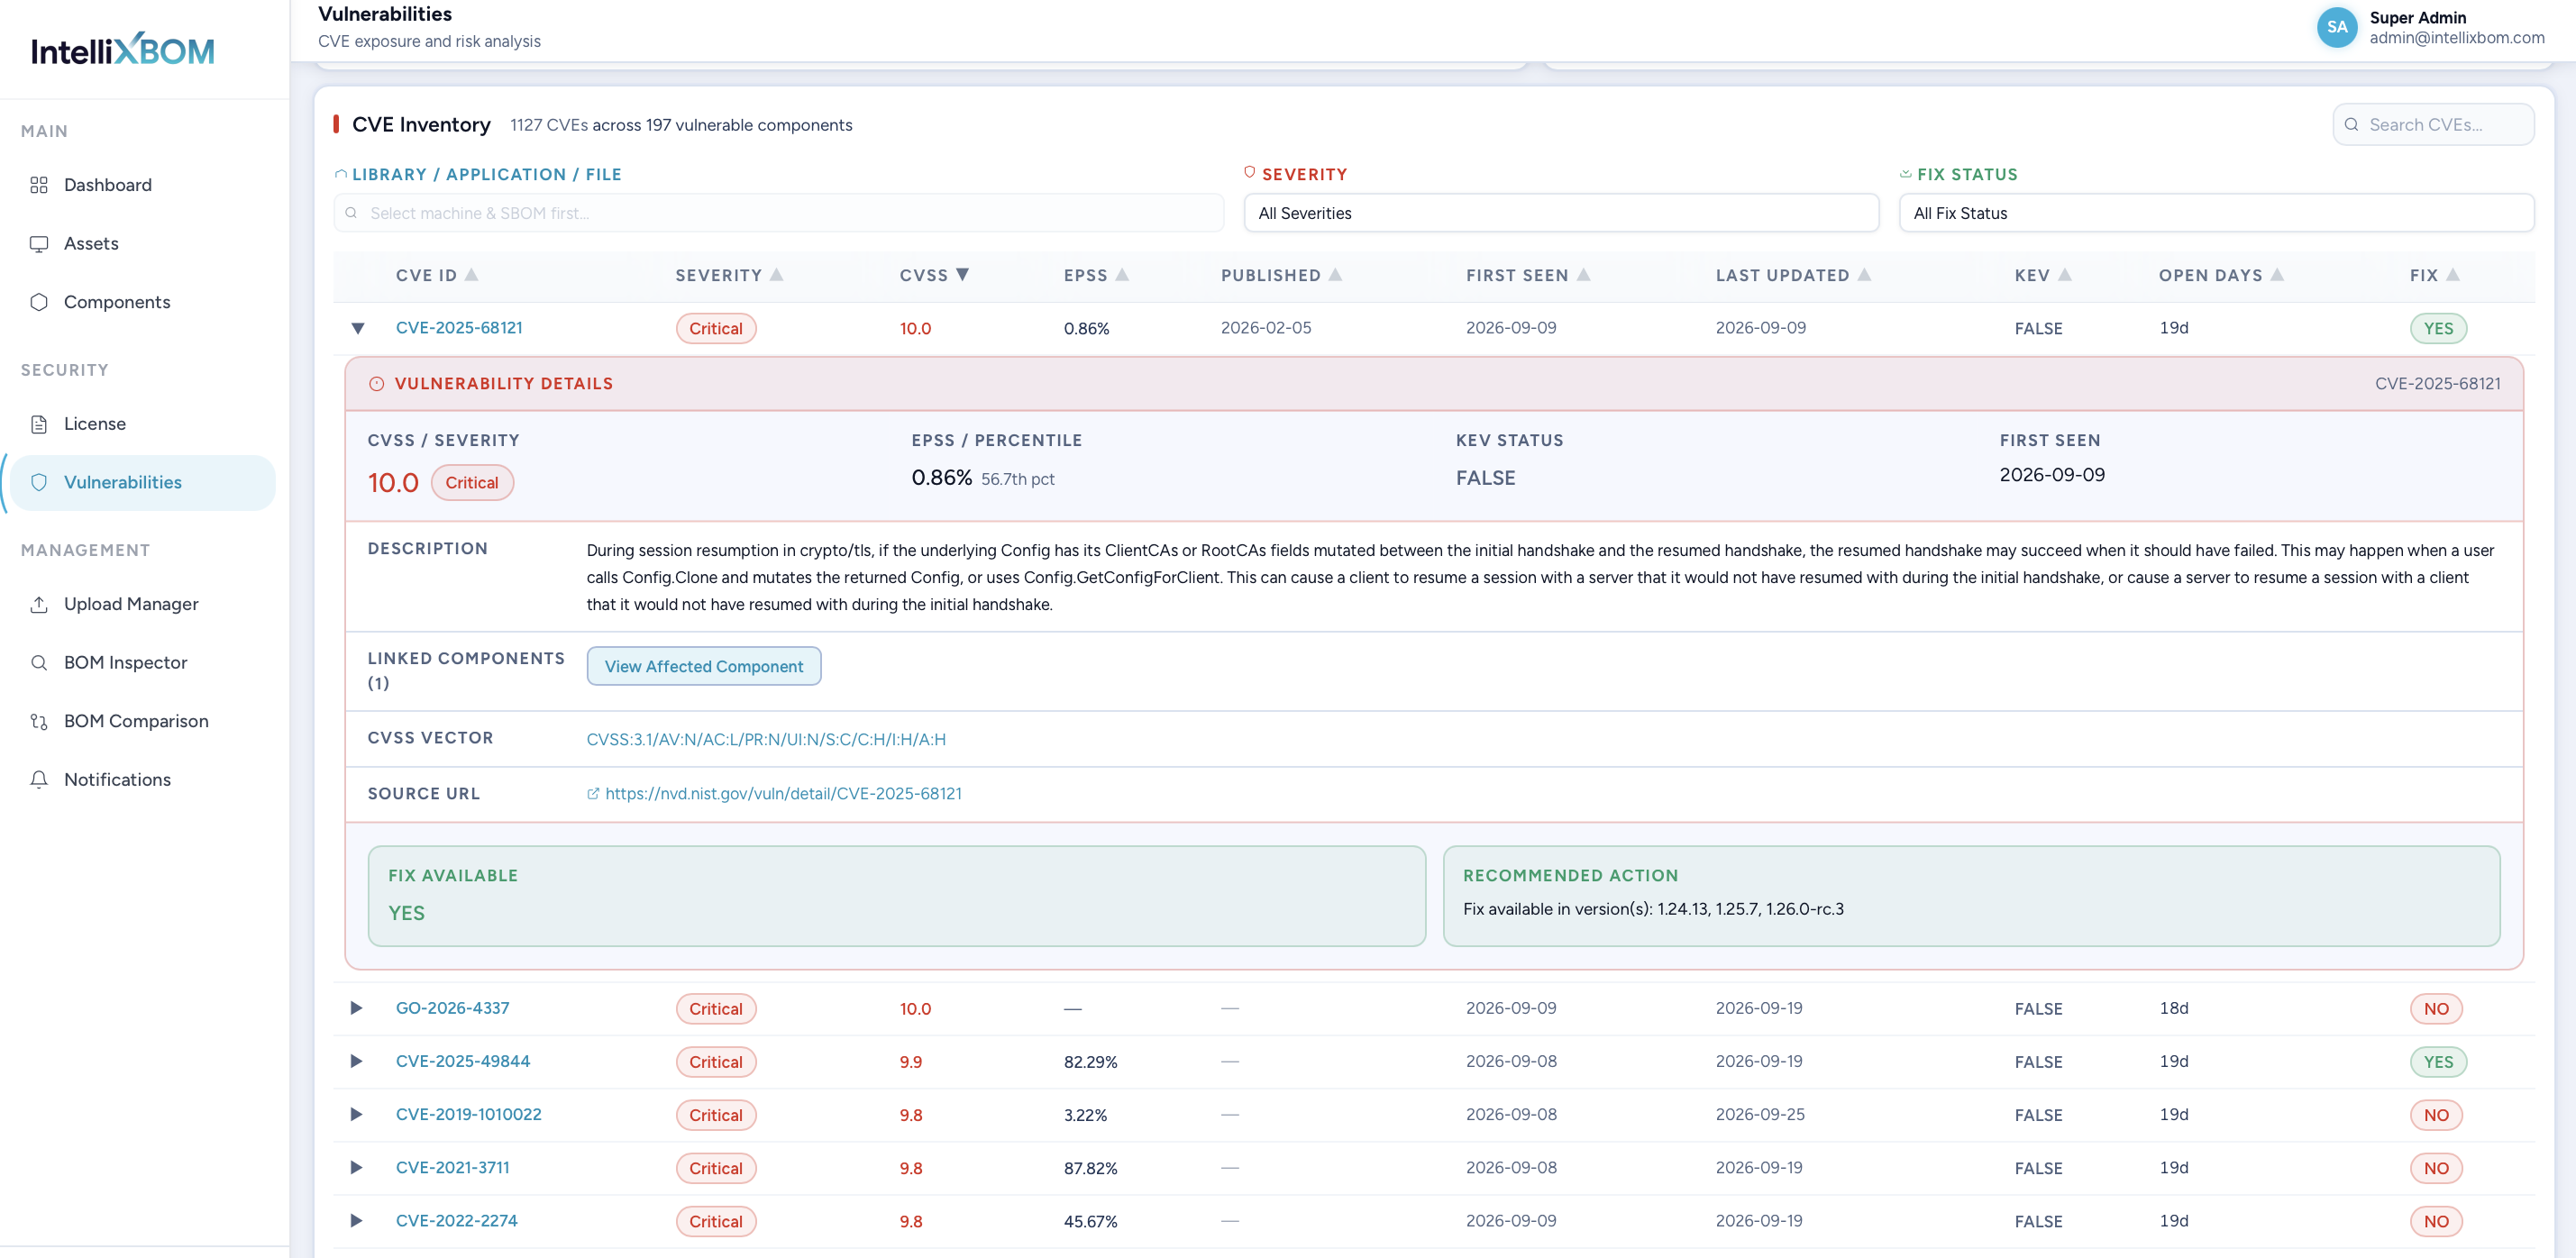
Task: Expand the GO-2026-4337 row
Action: tap(356, 1008)
